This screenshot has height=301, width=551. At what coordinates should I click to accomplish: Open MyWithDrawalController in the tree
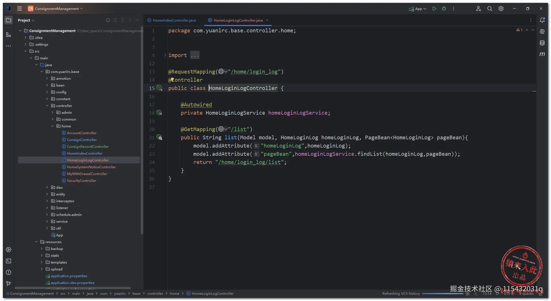coord(87,174)
